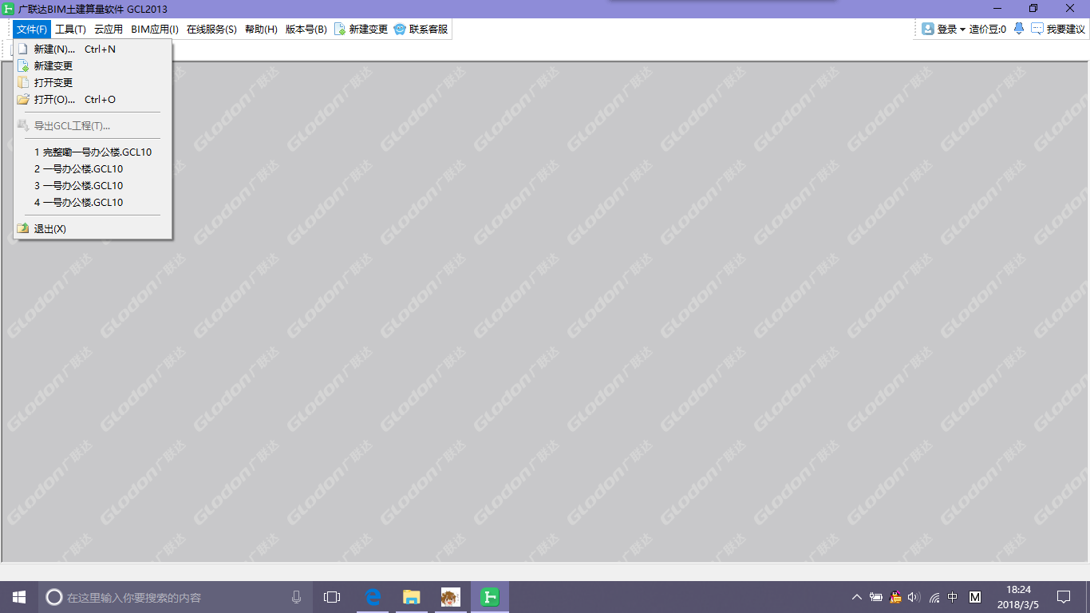Screen dimensions: 1090x613
Task: Click the M input mode tray icon
Action: 974,597
